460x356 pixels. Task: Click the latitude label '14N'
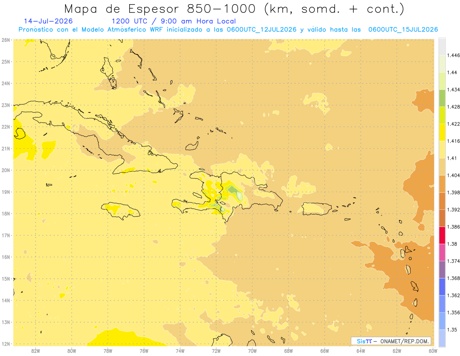tap(5, 300)
